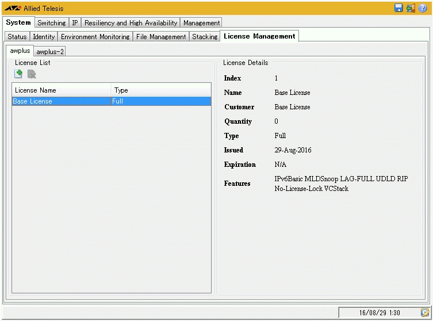Switch to the awplus-2 device tab
The width and height of the screenshot is (433, 321).
click(51, 51)
